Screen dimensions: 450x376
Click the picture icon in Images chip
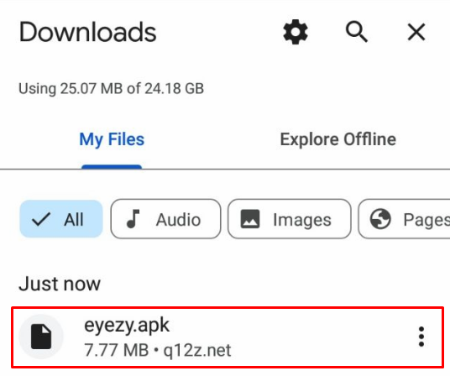250,219
